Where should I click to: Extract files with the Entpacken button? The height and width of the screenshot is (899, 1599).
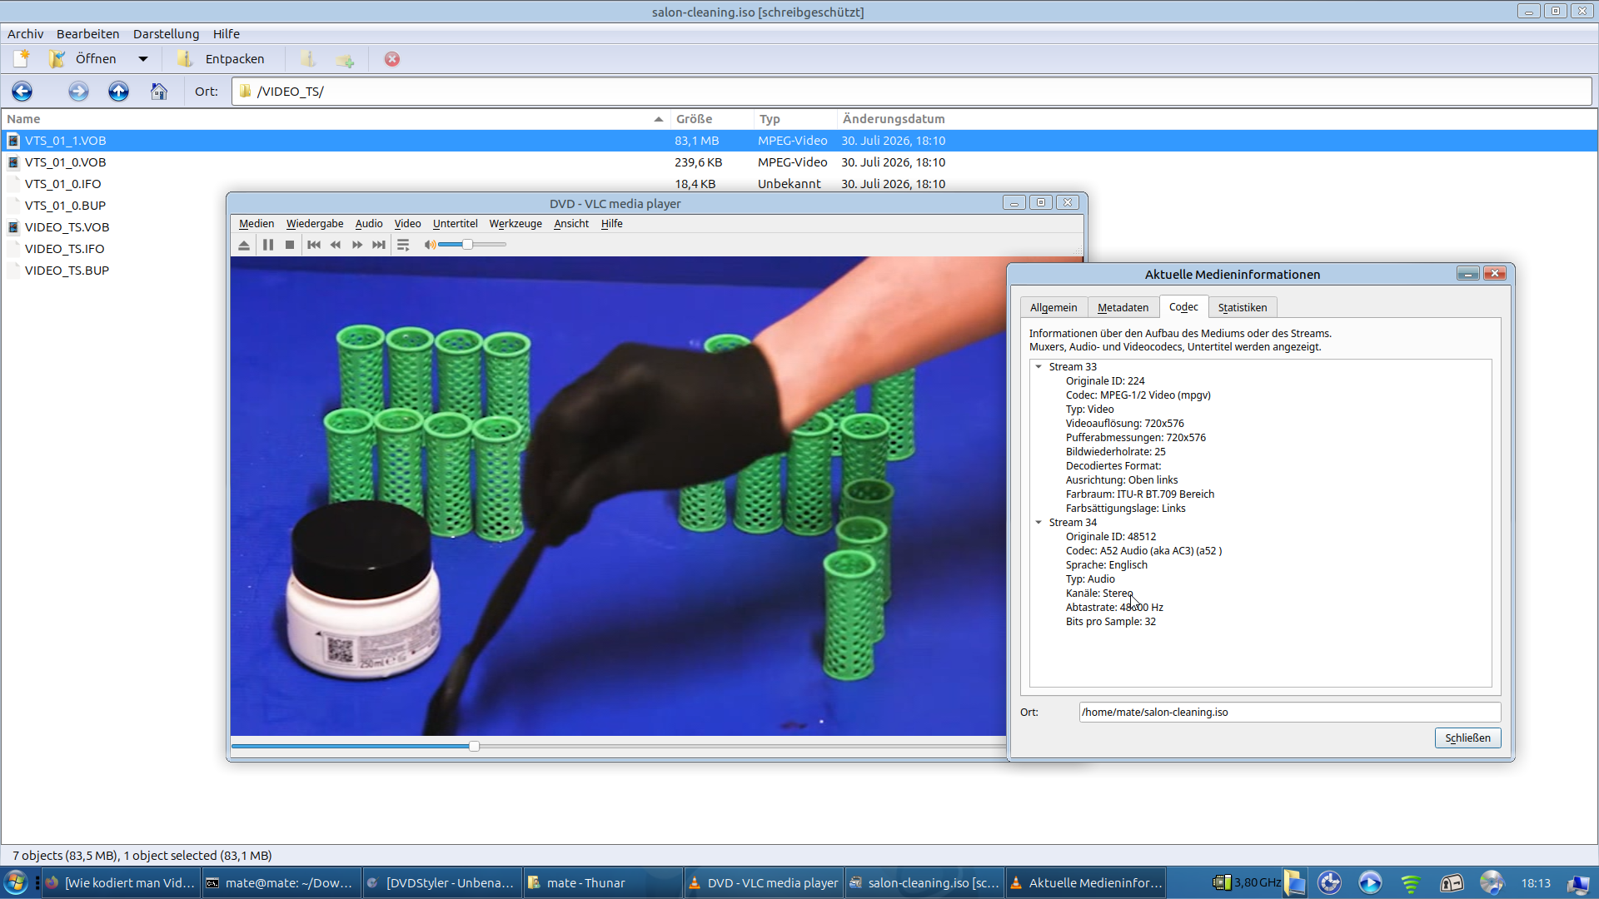point(221,59)
